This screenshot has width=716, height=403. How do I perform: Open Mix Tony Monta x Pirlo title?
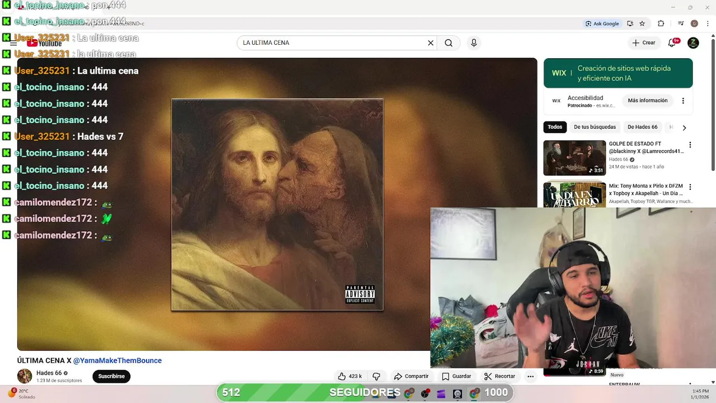(x=646, y=189)
